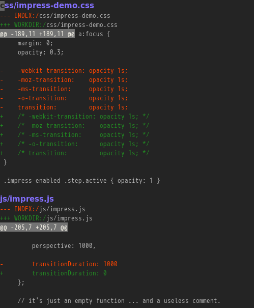Click the line '+++ WORKDIR:/js/impress.js'
254x308 pixels.
pos(46,218)
